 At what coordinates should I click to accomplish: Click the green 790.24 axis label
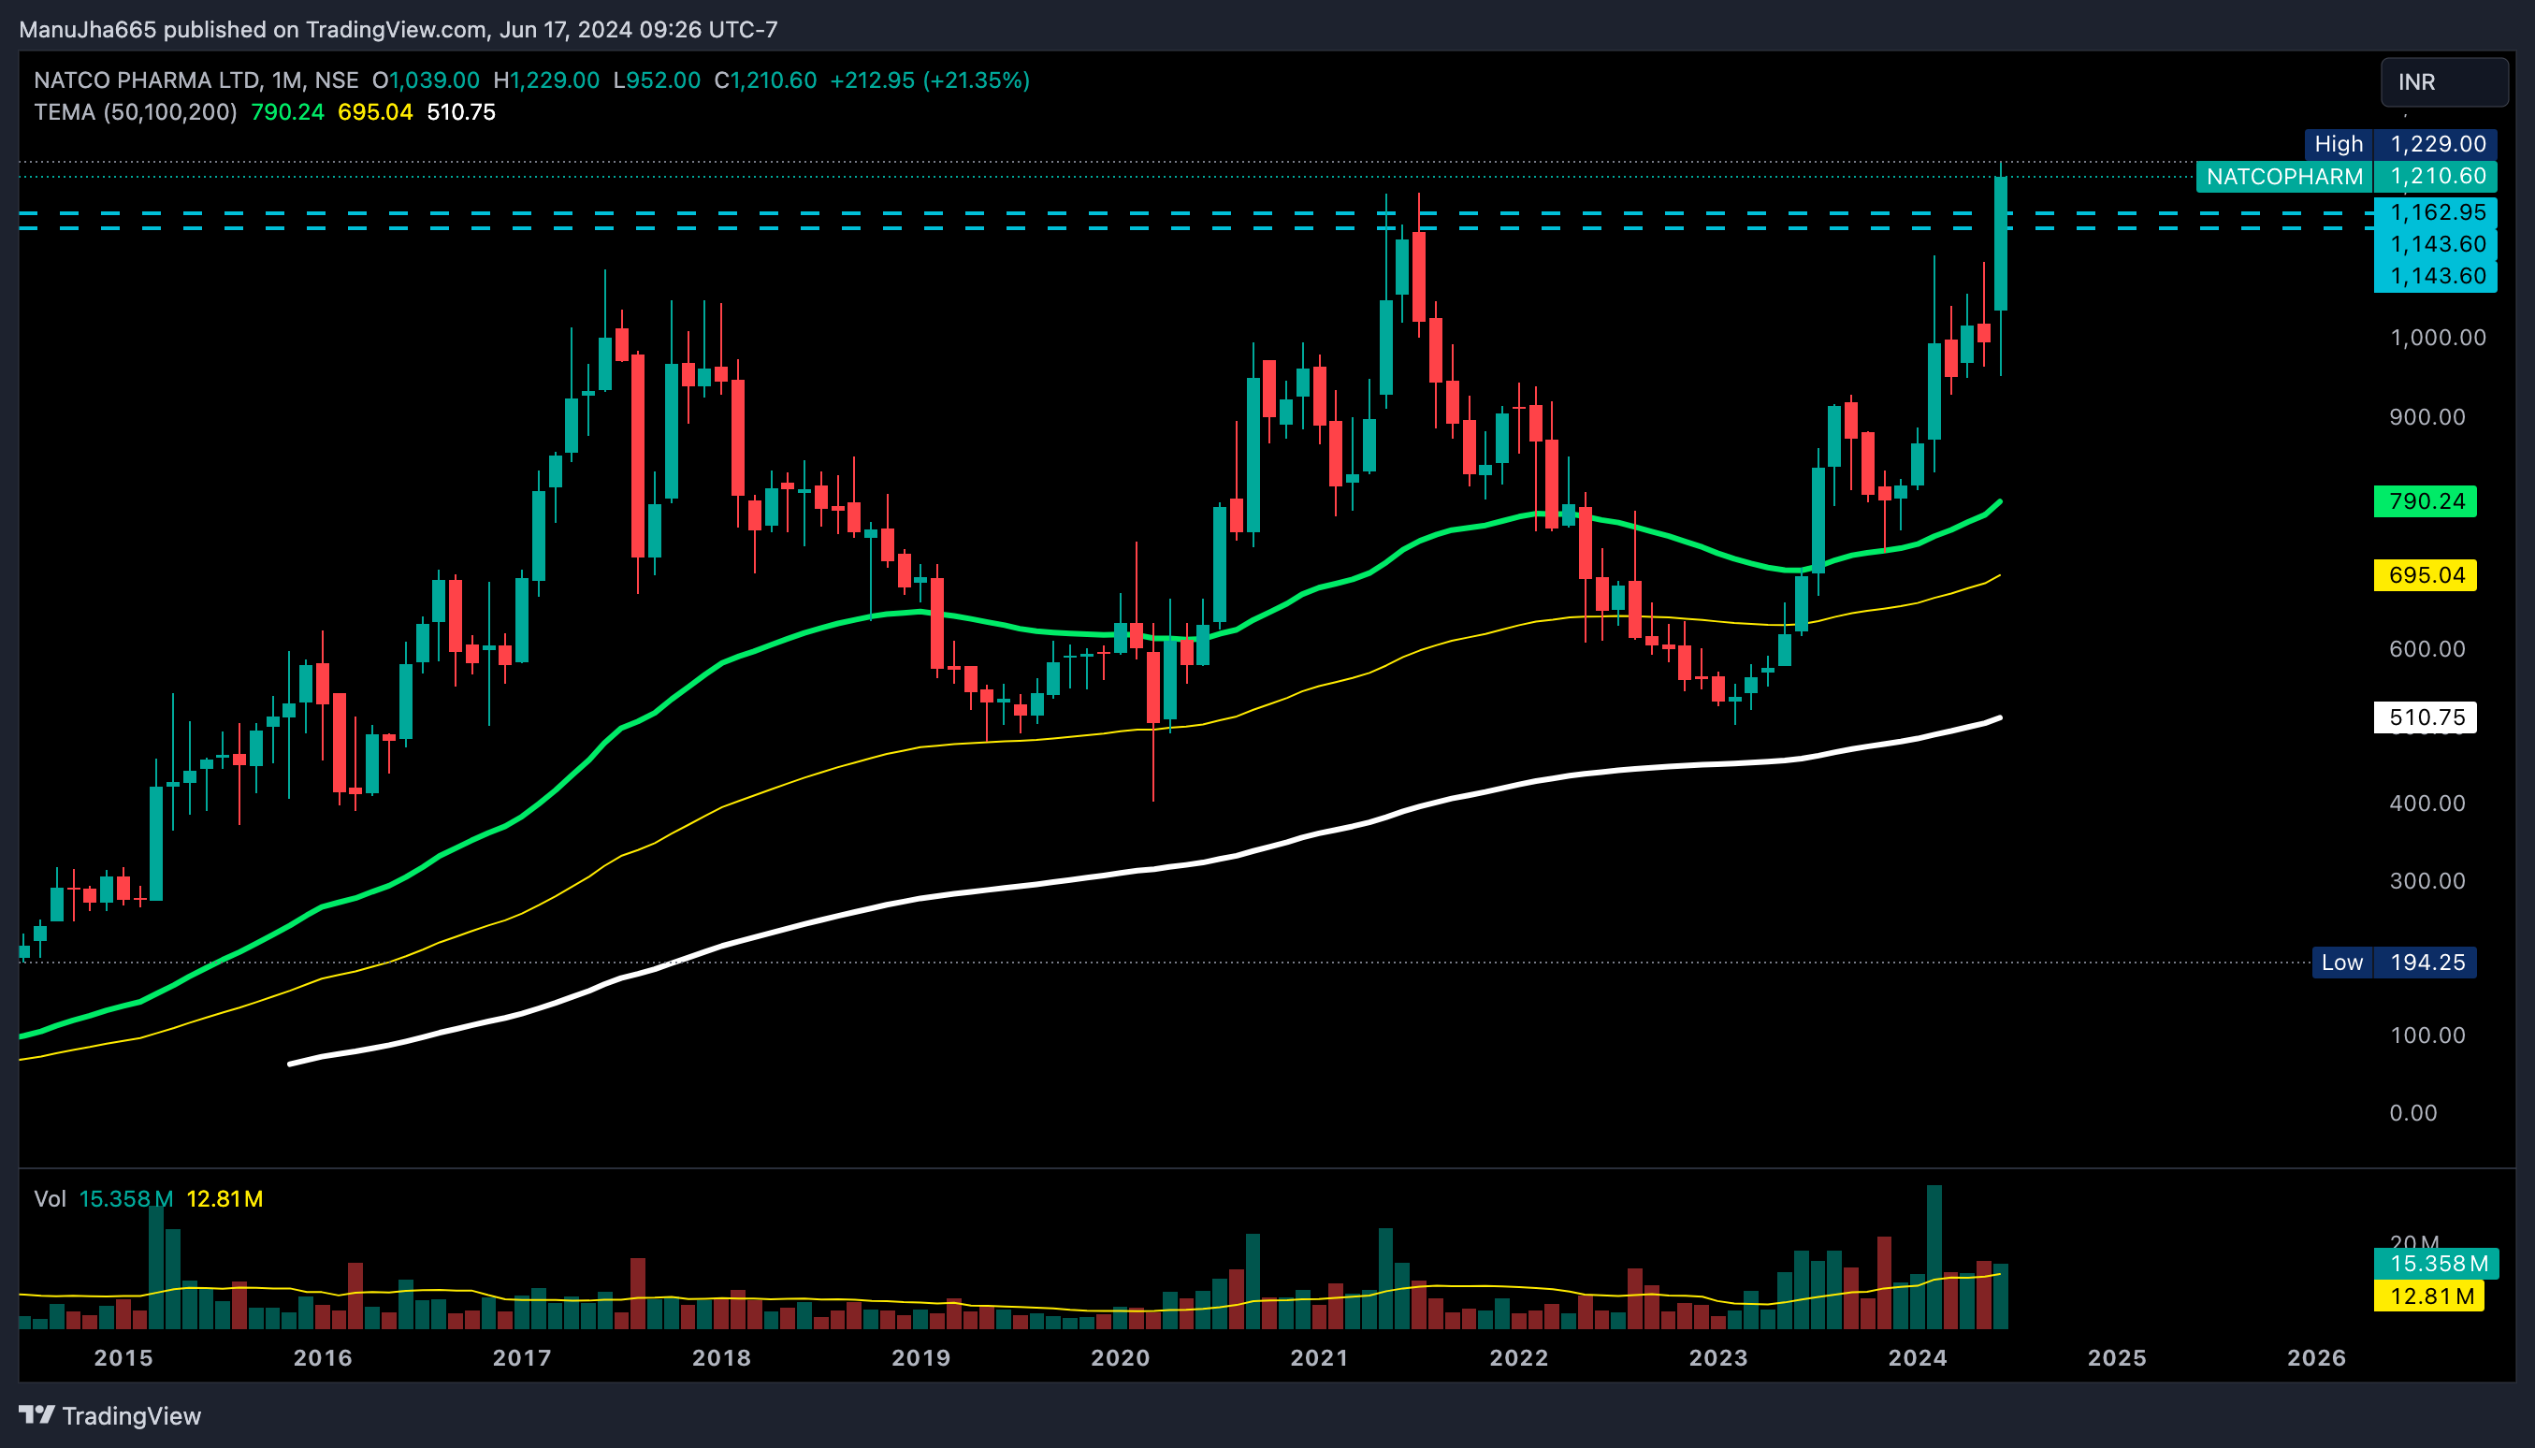tap(2425, 501)
